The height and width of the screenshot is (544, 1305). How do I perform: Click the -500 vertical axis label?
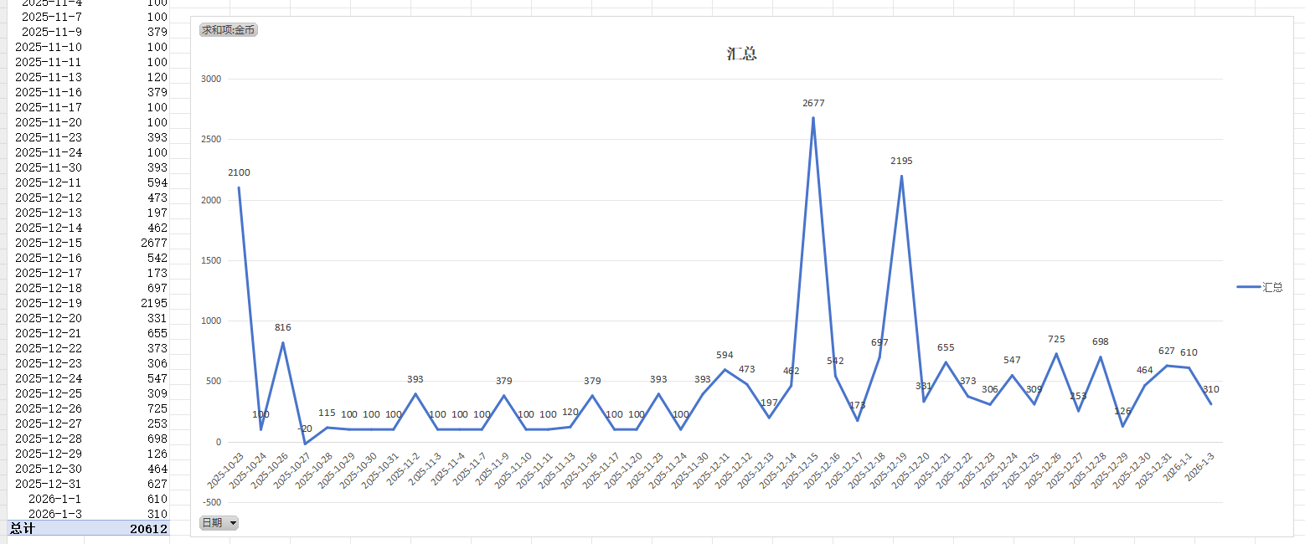[x=210, y=502]
